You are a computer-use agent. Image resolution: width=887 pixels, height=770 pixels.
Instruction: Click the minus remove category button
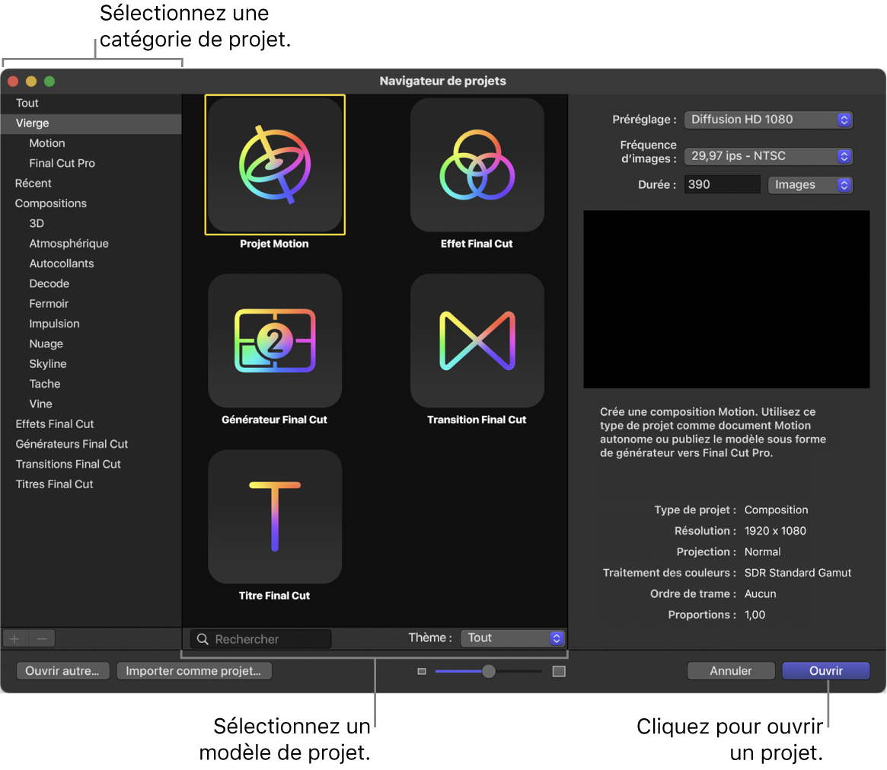[42, 639]
